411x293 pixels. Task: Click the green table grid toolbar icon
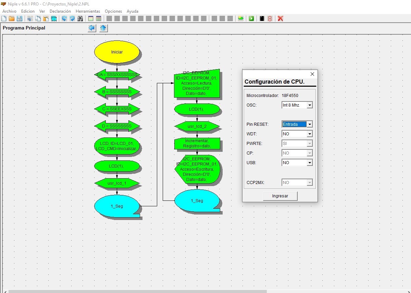pyautogui.click(x=99, y=19)
